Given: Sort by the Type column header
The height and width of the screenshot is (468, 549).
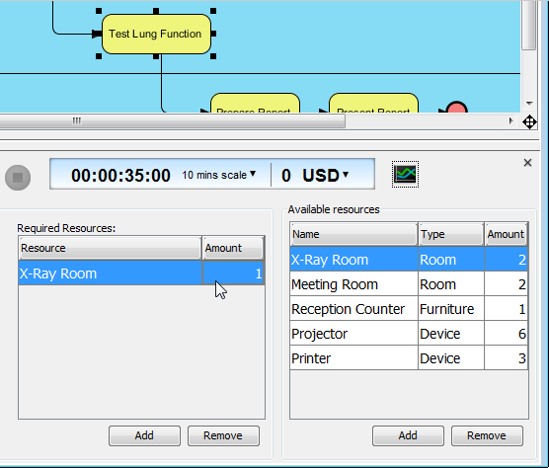Looking at the screenshot, I should [451, 234].
